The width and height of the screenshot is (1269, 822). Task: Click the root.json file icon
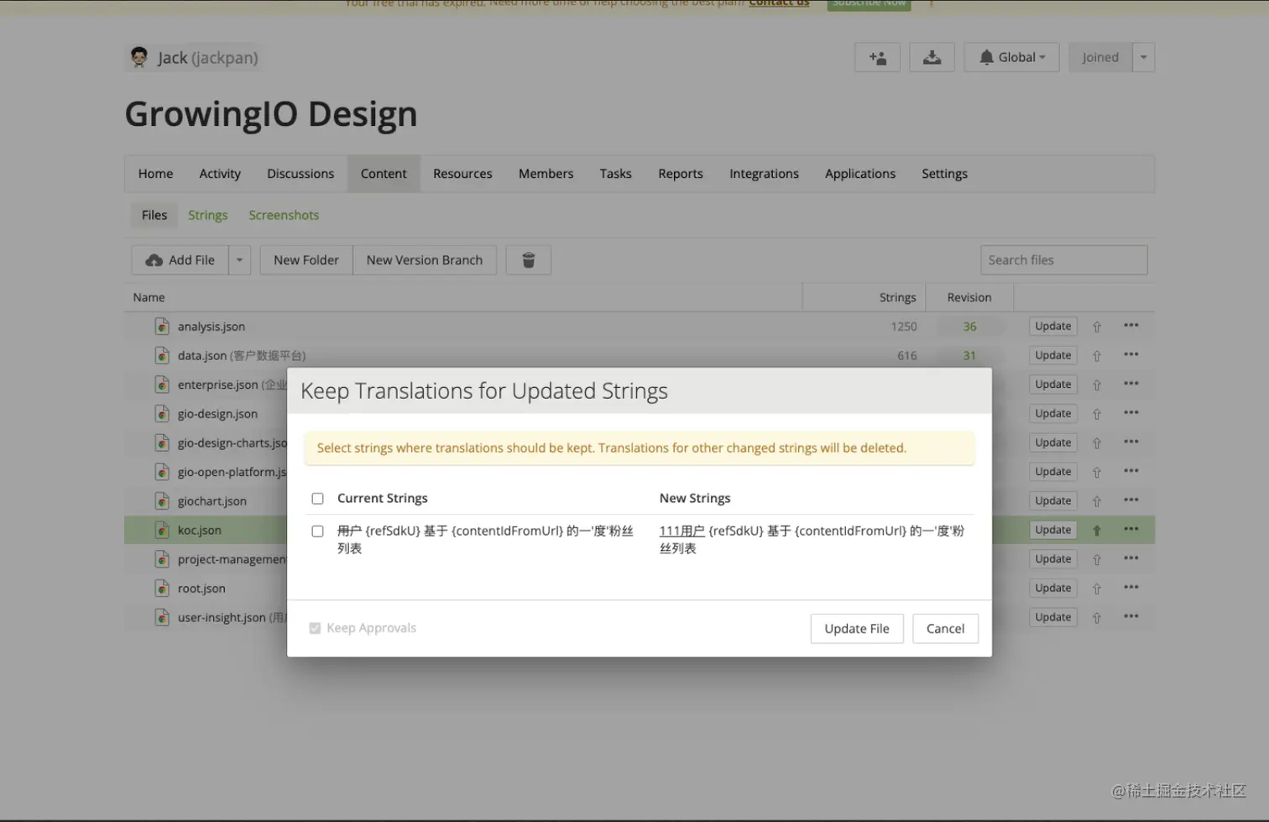[x=162, y=589]
